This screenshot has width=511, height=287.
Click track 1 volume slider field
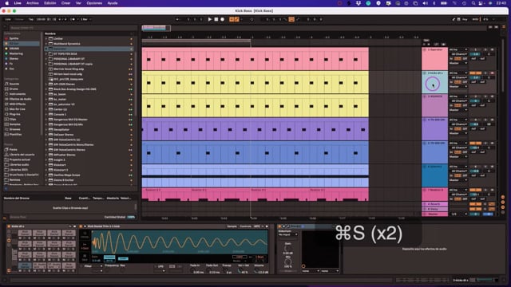476,54
